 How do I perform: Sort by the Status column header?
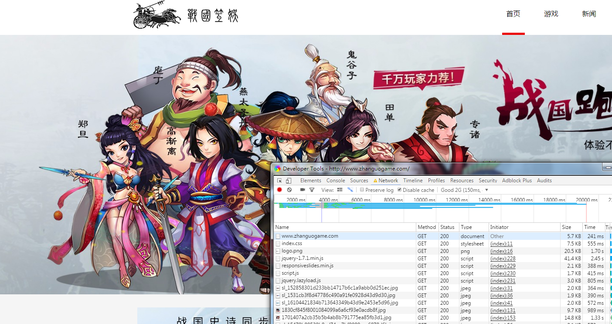[449, 227]
